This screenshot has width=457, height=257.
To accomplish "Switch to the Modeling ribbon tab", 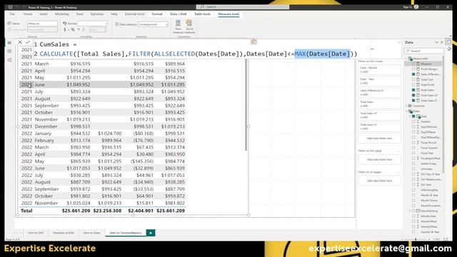I will (62, 14).
